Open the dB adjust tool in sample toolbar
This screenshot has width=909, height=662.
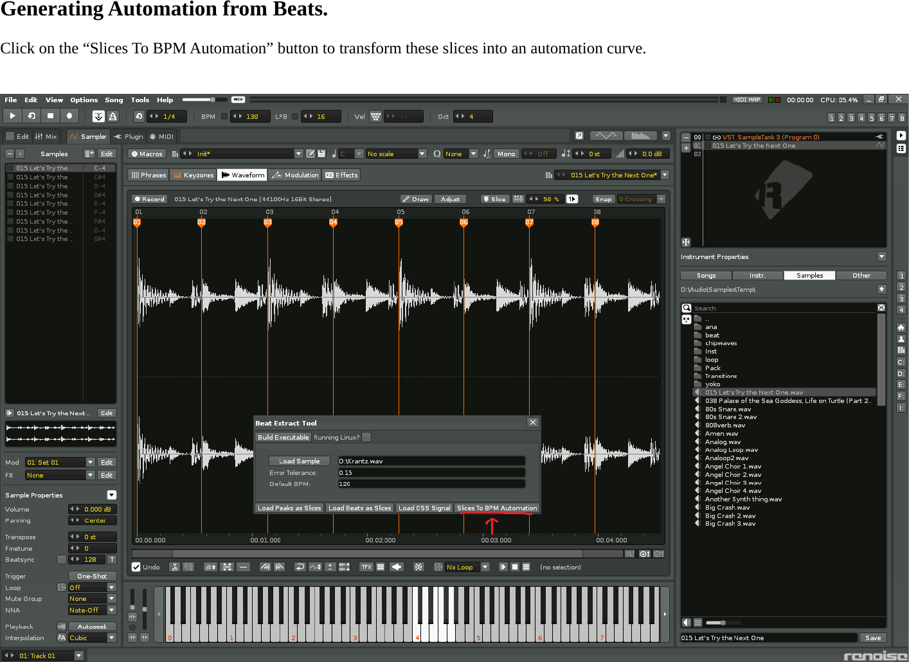(210, 567)
